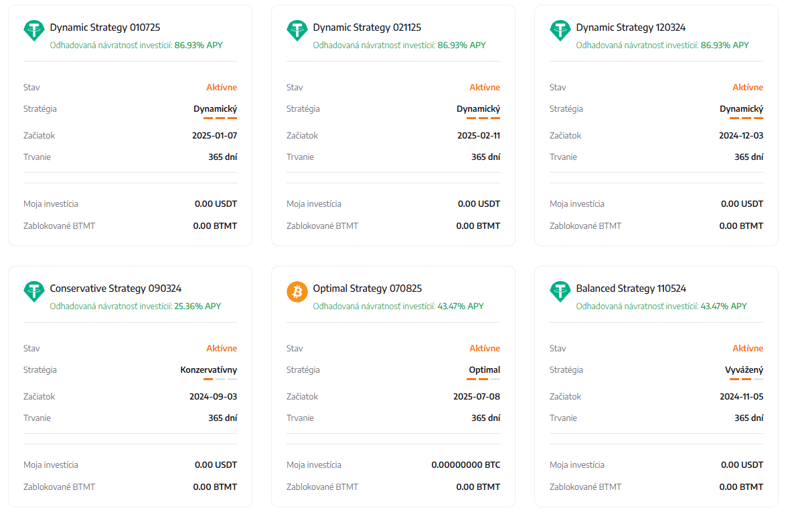Click Tether icon on Conservative Strategy 090324
Screen dimensions: 786x512
point(34,292)
